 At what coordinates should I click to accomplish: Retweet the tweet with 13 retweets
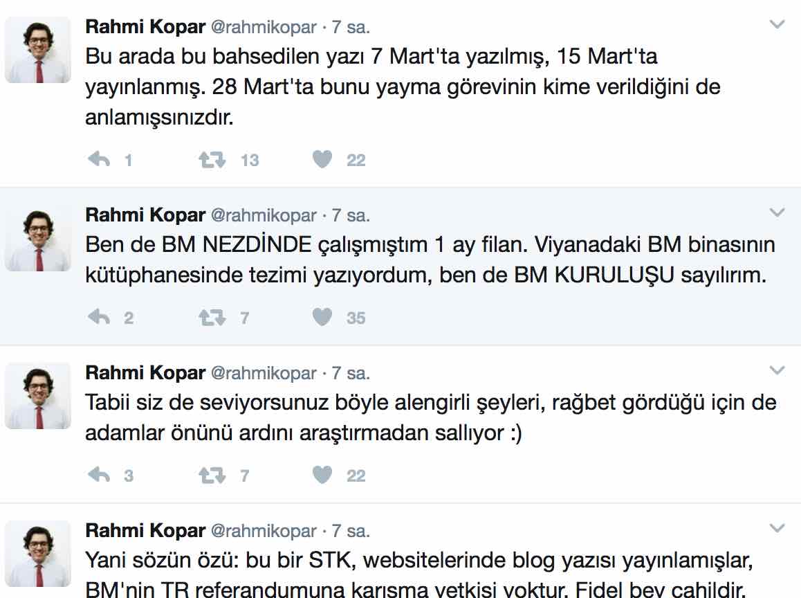pyautogui.click(x=212, y=159)
